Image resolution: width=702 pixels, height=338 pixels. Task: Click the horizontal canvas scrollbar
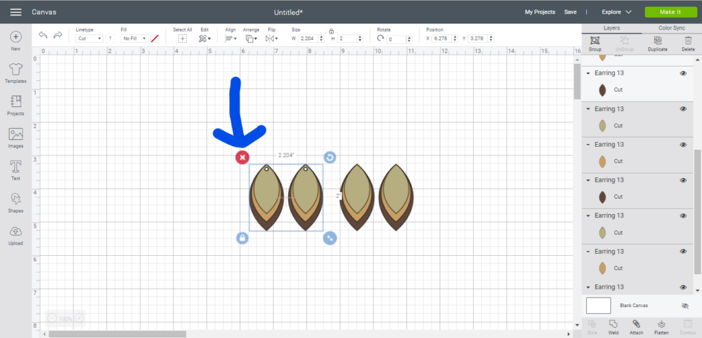click(117, 334)
